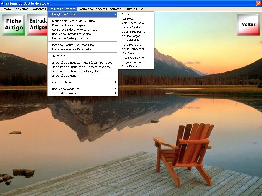Close the Sistema de Gestão de Stocks window

258,3
